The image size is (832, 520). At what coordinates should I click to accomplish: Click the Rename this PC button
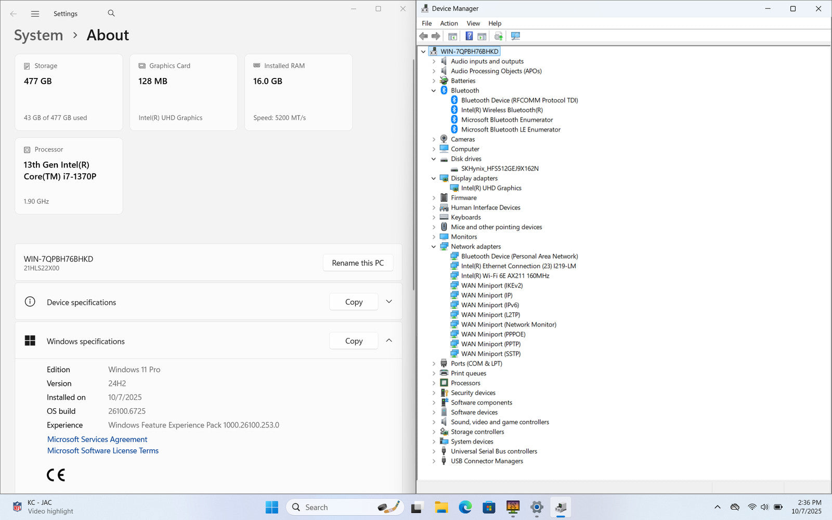(358, 263)
